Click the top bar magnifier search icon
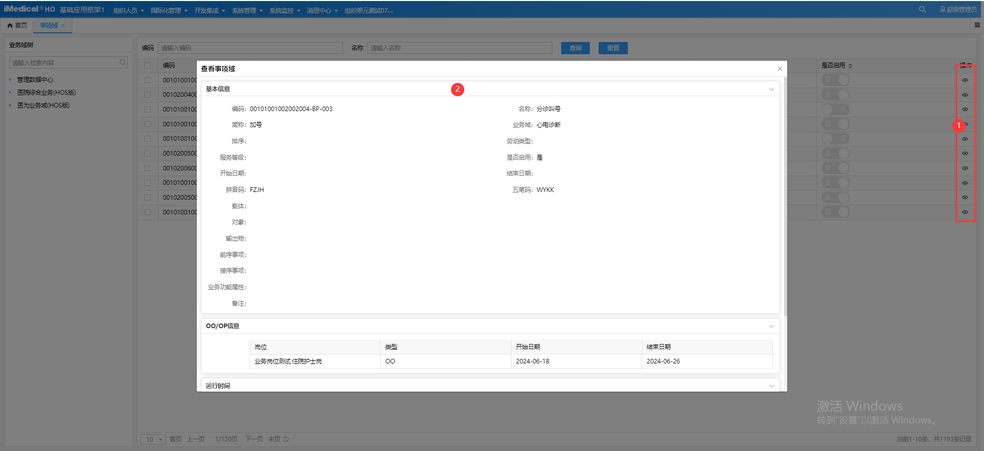The image size is (984, 451). point(922,9)
